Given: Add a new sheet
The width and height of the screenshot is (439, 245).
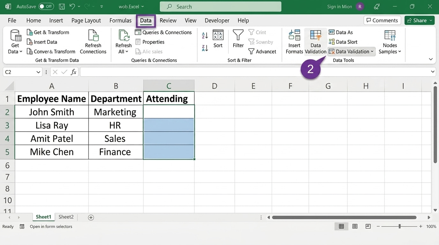Looking at the screenshot, I should 91,218.
